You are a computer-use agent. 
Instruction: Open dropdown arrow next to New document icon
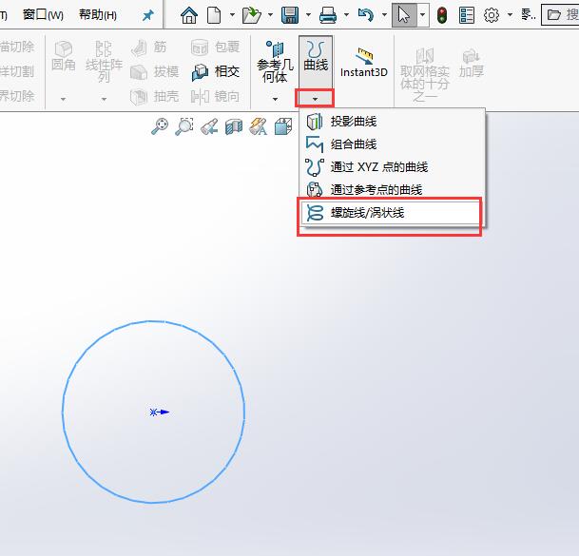[232, 15]
